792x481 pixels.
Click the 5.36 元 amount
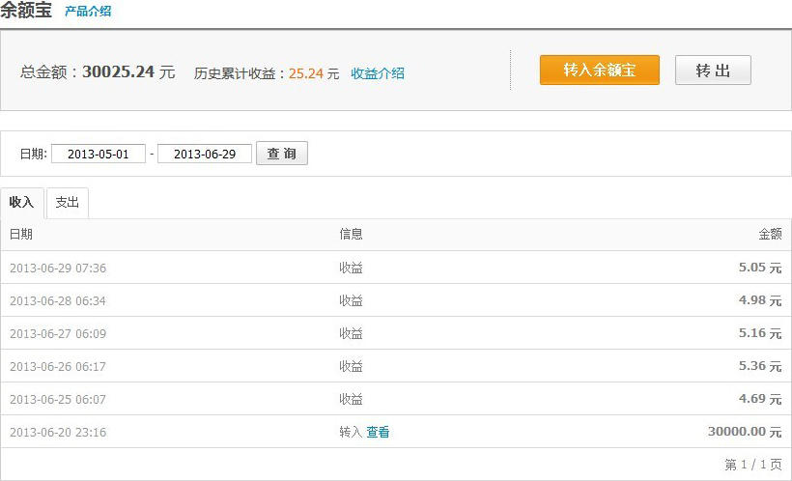coord(760,366)
